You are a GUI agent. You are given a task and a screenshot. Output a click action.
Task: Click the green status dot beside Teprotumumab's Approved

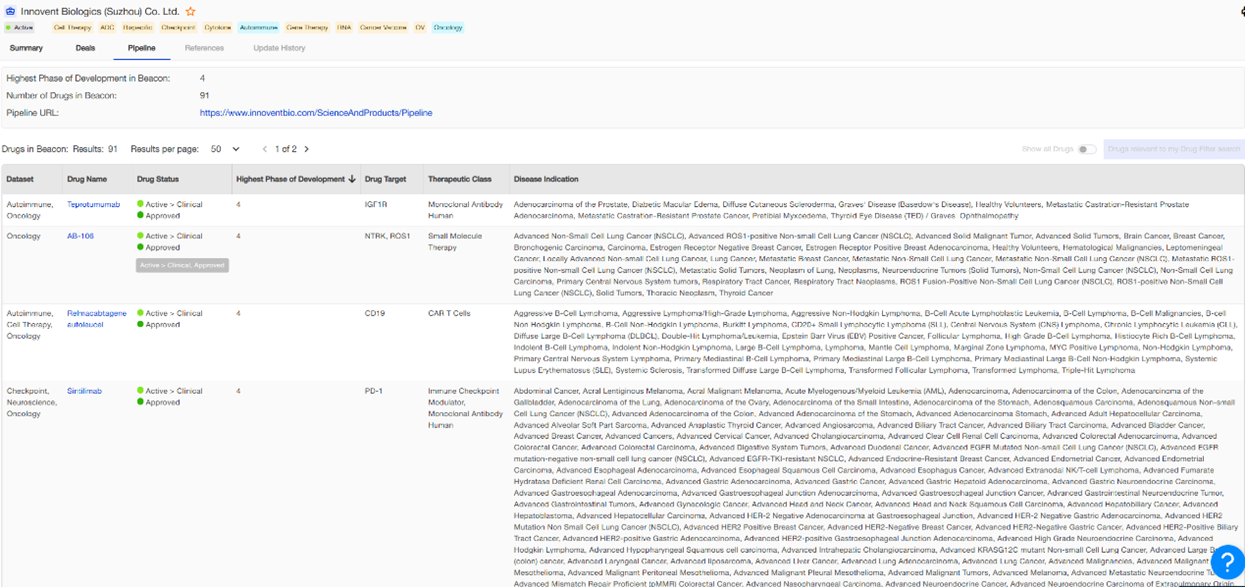pos(140,215)
